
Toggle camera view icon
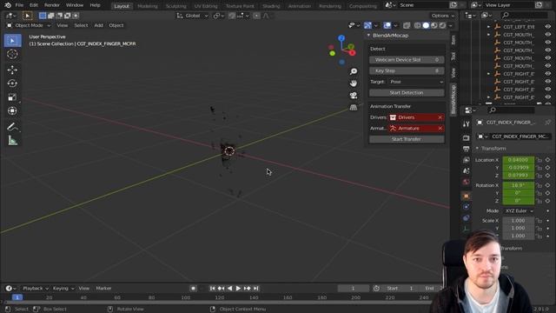354,96
